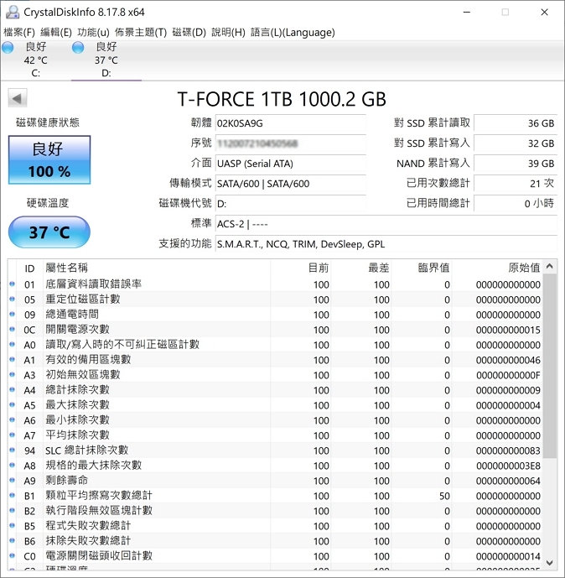Click status dot for attribute 0C row

[12, 330]
